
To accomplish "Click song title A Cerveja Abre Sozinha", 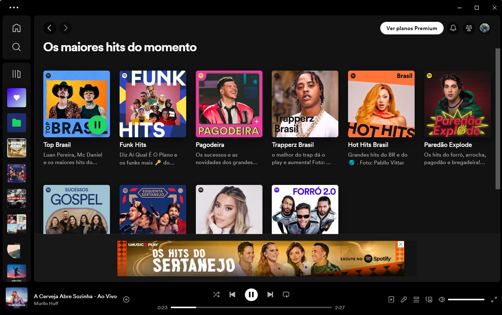I will (75, 296).
